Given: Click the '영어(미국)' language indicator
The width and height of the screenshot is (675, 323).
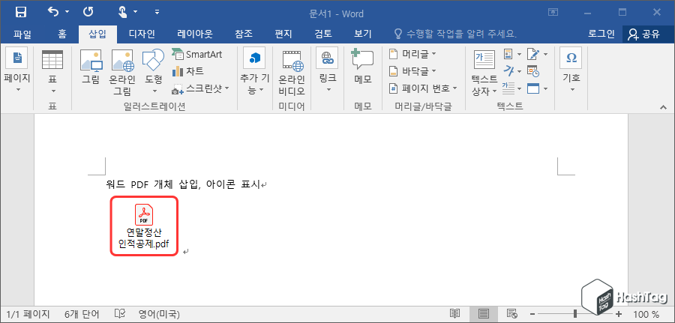Looking at the screenshot, I should pyautogui.click(x=159, y=315).
